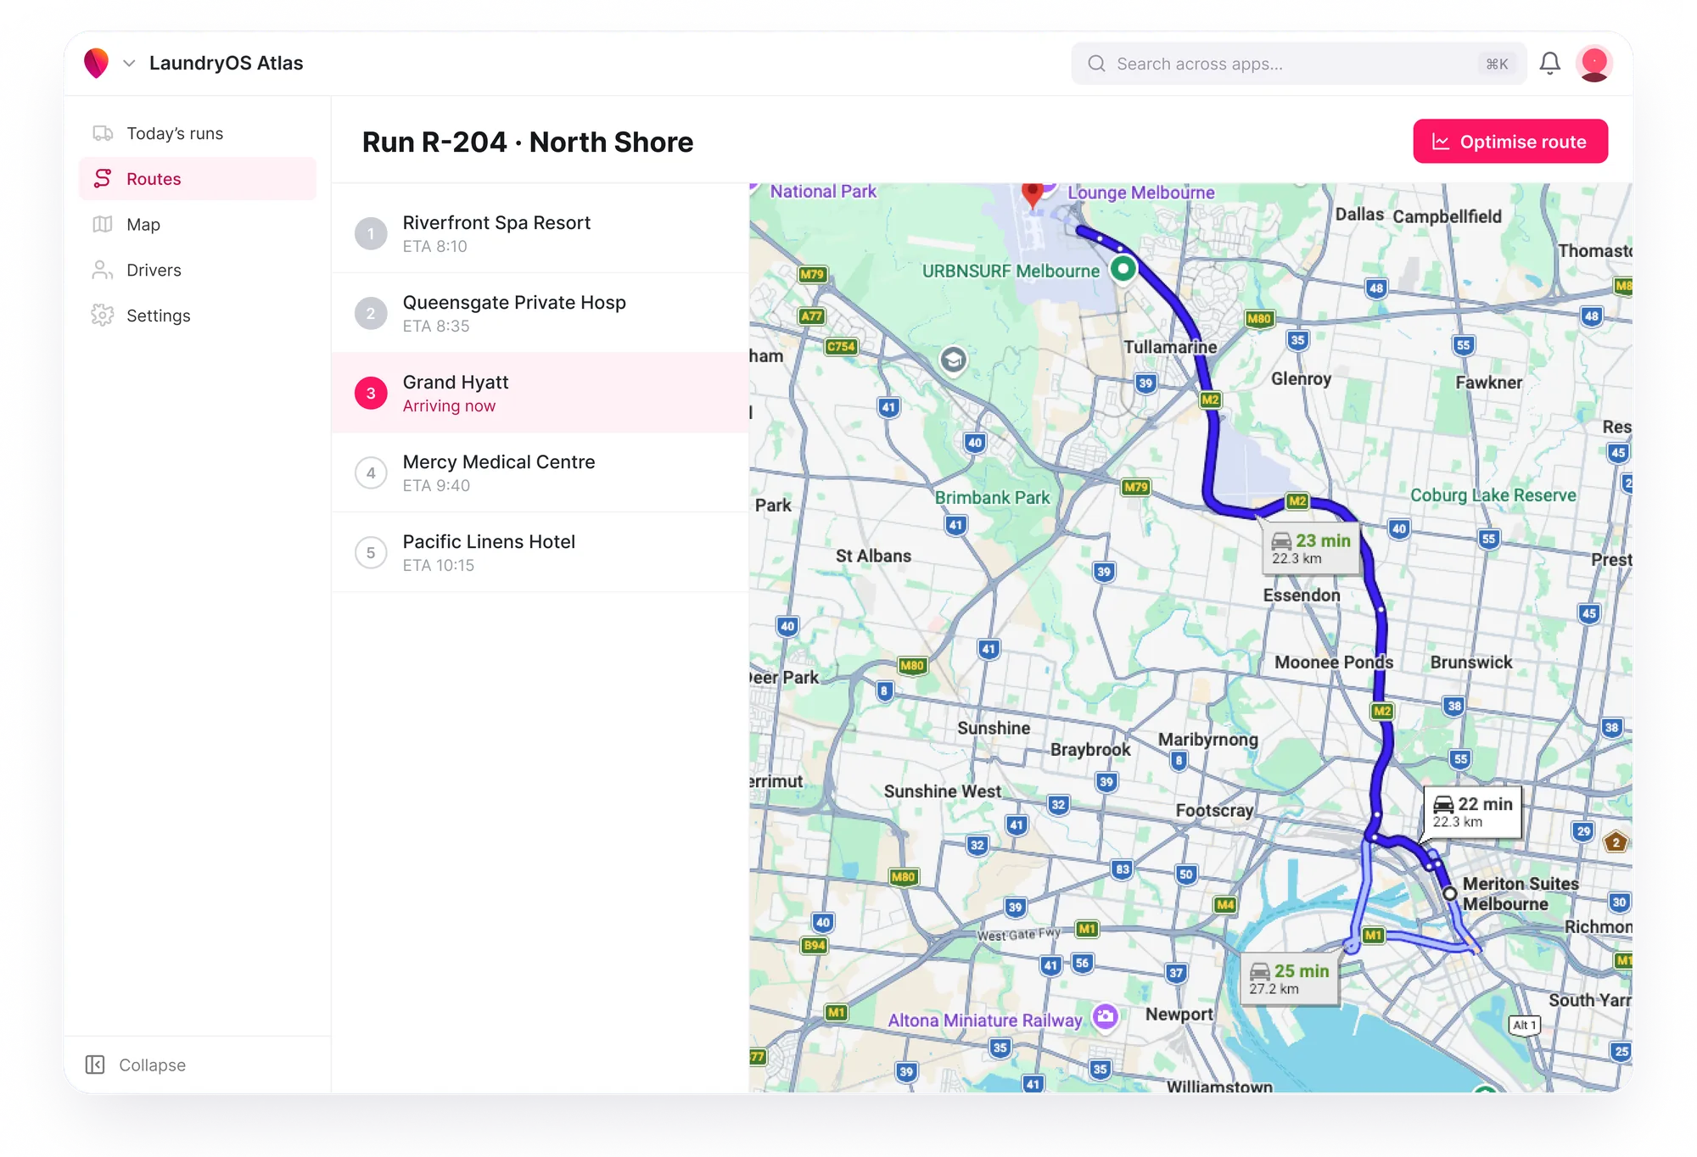The image size is (1697, 1157).
Task: Click the Optimise route button
Action: tap(1510, 142)
